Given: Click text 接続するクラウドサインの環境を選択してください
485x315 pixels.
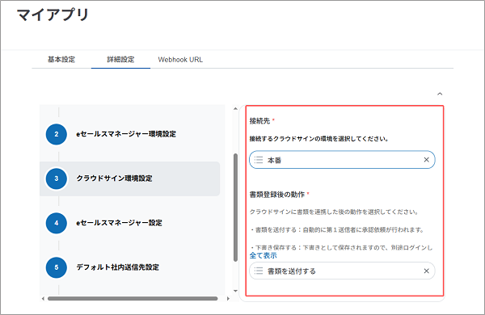Looking at the screenshot, I should tap(319, 139).
